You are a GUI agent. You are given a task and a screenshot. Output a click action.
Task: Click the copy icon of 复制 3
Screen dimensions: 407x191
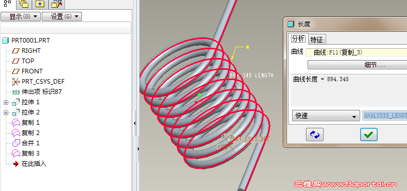(16, 154)
